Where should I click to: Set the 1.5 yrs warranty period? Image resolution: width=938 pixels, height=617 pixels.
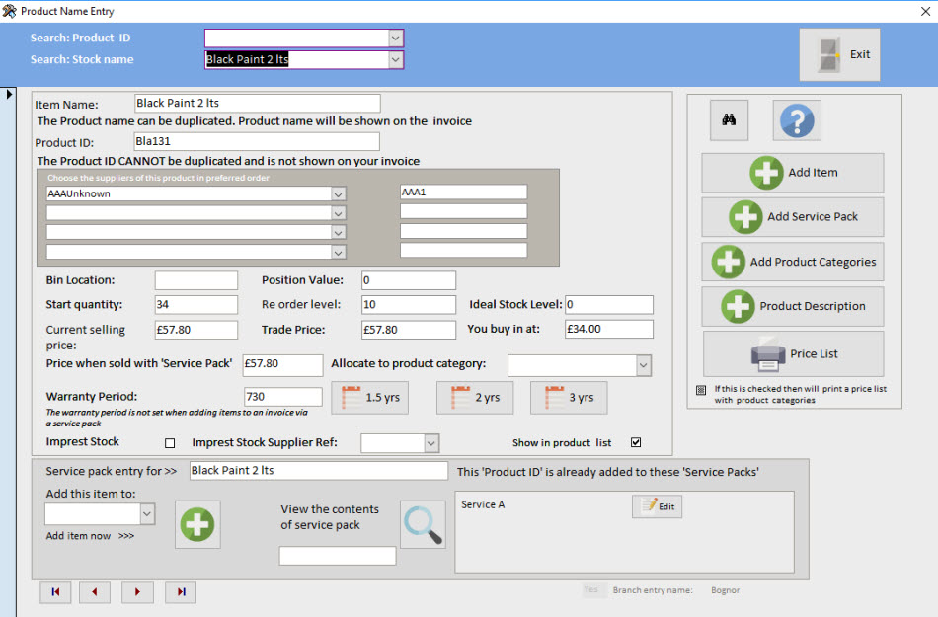point(370,398)
